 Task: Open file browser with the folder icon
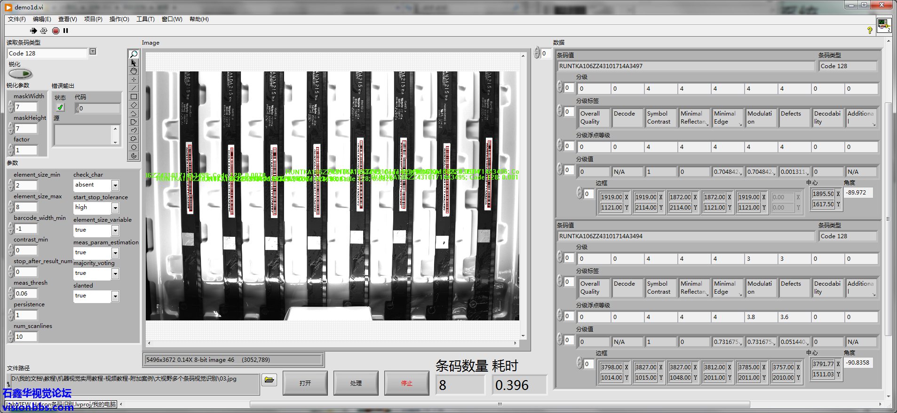coord(269,380)
